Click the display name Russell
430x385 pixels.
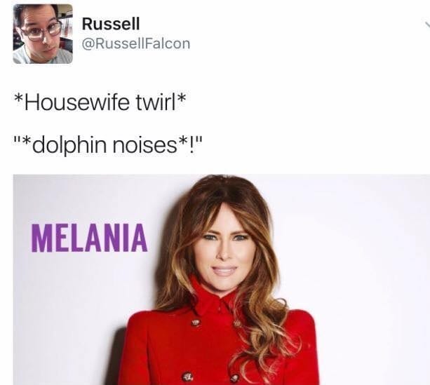[111, 24]
